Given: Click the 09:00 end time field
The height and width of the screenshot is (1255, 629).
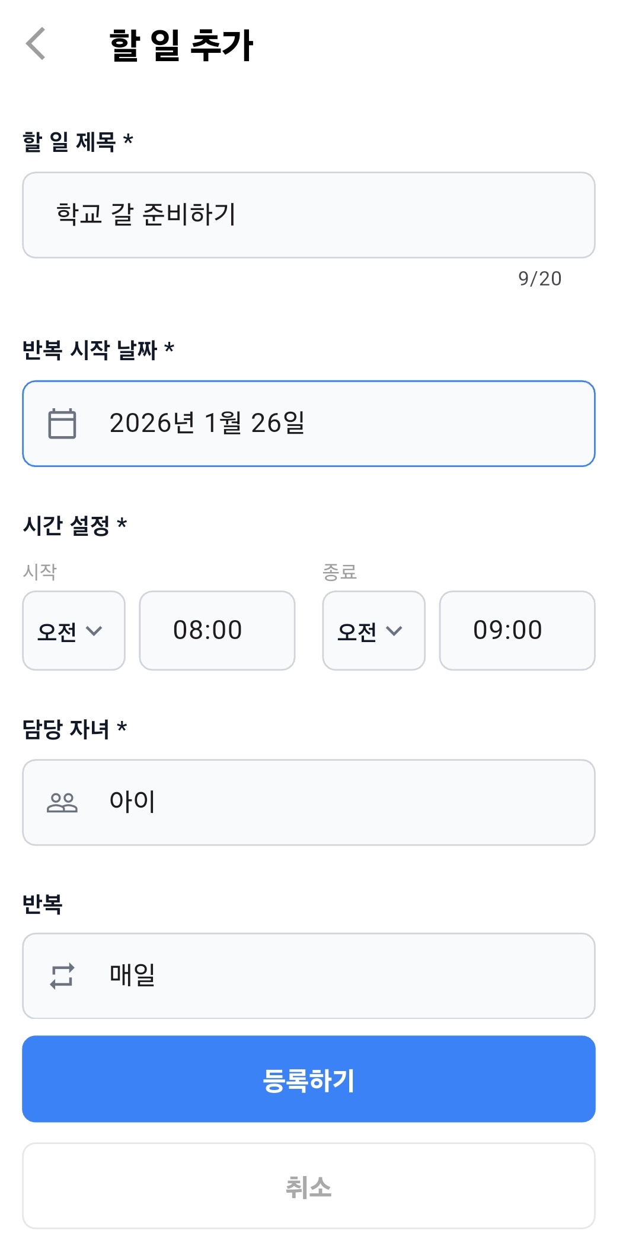Looking at the screenshot, I should 517,630.
